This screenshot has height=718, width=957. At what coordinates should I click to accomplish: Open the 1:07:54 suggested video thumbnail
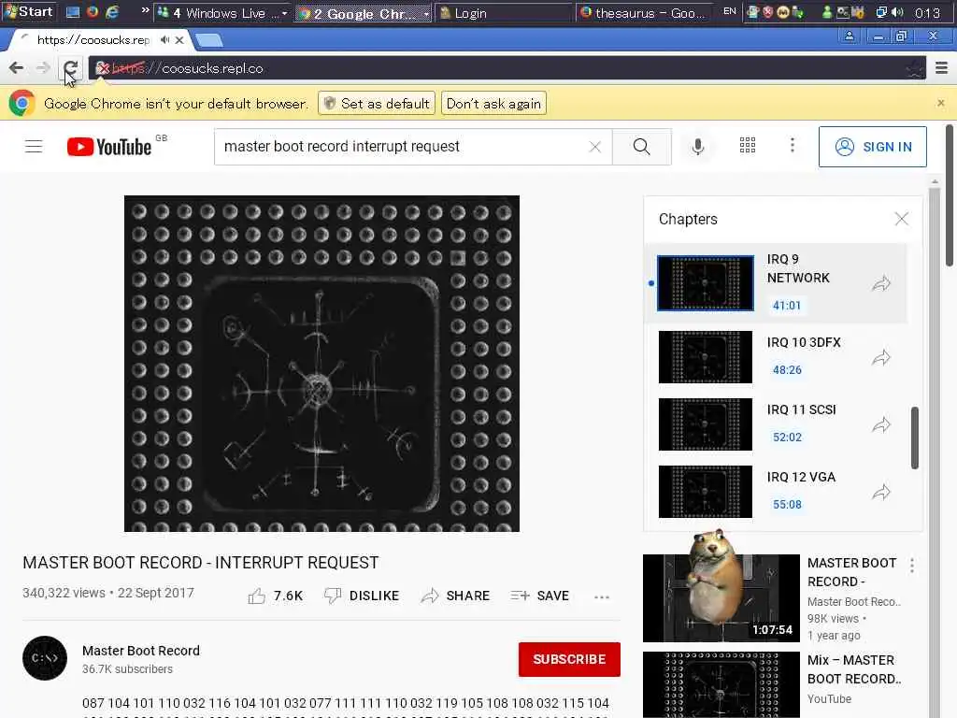coord(721,598)
